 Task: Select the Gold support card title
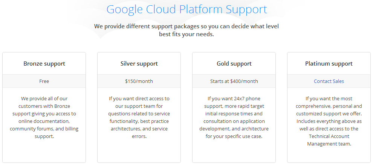coord(234,64)
